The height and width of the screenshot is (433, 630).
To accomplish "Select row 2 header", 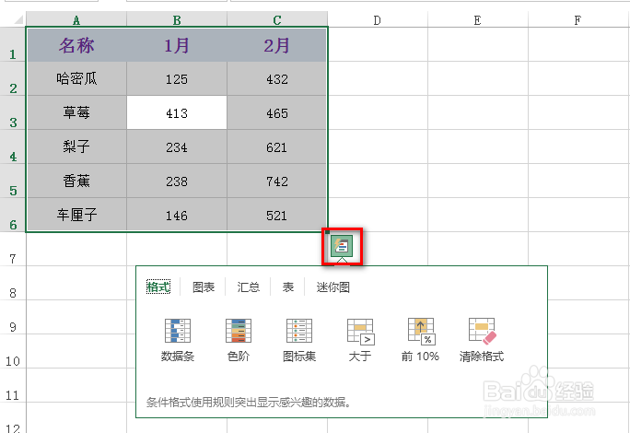I will 13,79.
